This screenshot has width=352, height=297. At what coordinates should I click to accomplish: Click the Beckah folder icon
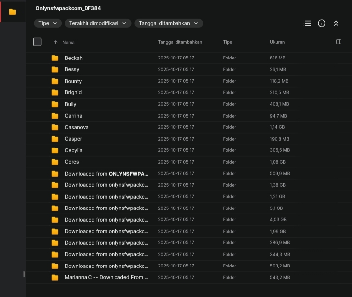click(55, 58)
